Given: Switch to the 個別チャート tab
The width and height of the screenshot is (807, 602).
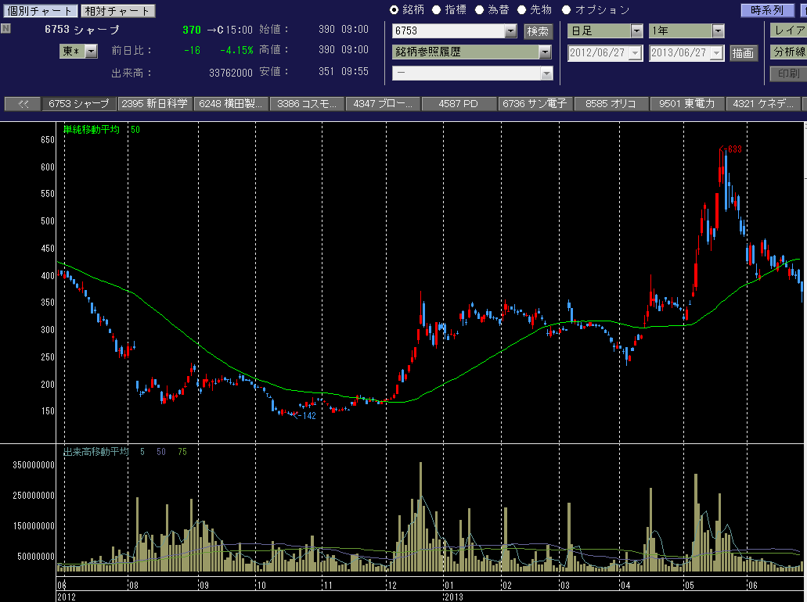Looking at the screenshot, I should point(40,11).
